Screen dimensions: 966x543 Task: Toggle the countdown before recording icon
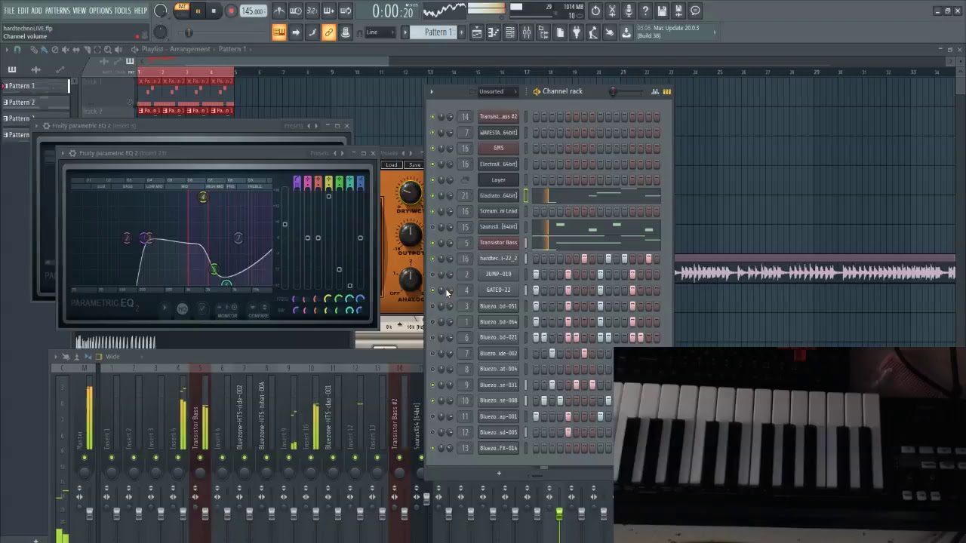(x=312, y=11)
